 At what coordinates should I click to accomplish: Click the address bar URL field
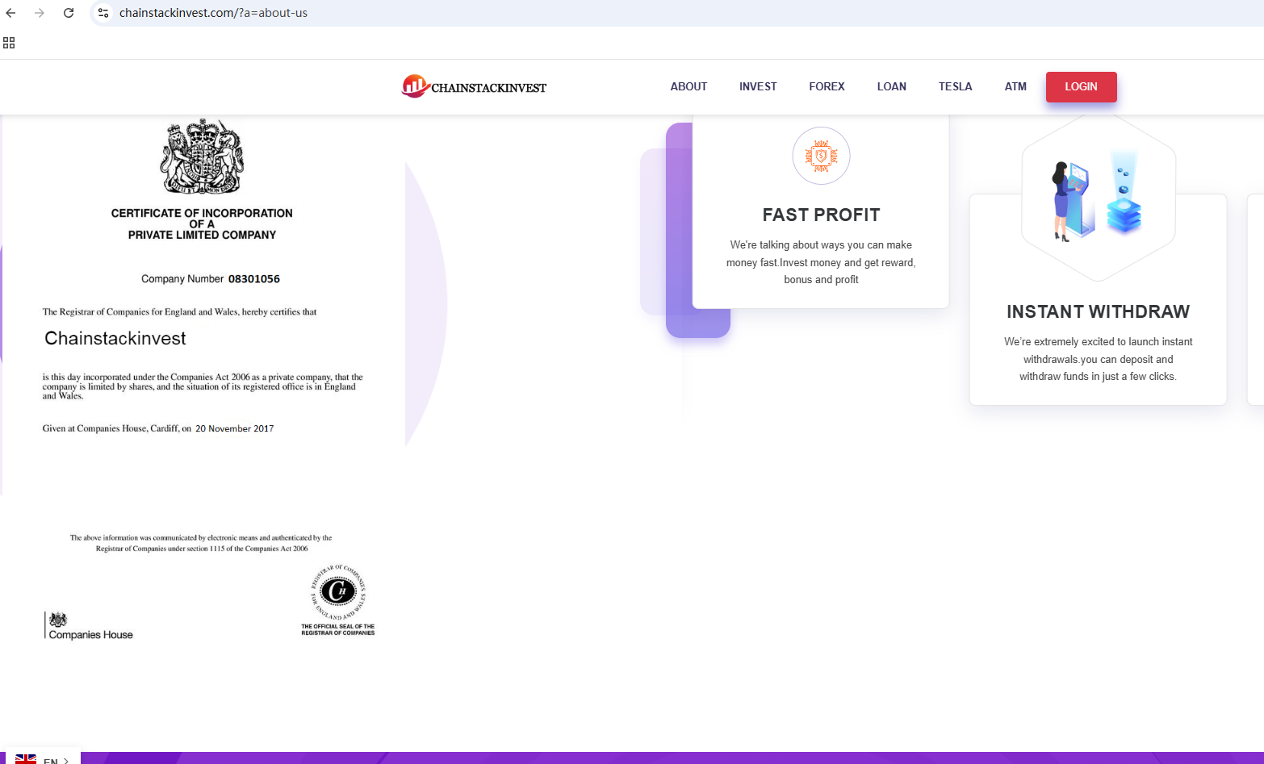tap(678, 13)
